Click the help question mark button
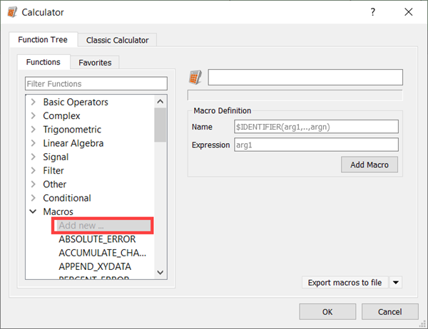428x329 pixels. [373, 12]
